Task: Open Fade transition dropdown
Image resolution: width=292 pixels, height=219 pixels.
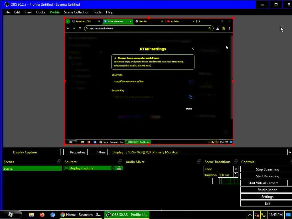Action: [x=236, y=169]
